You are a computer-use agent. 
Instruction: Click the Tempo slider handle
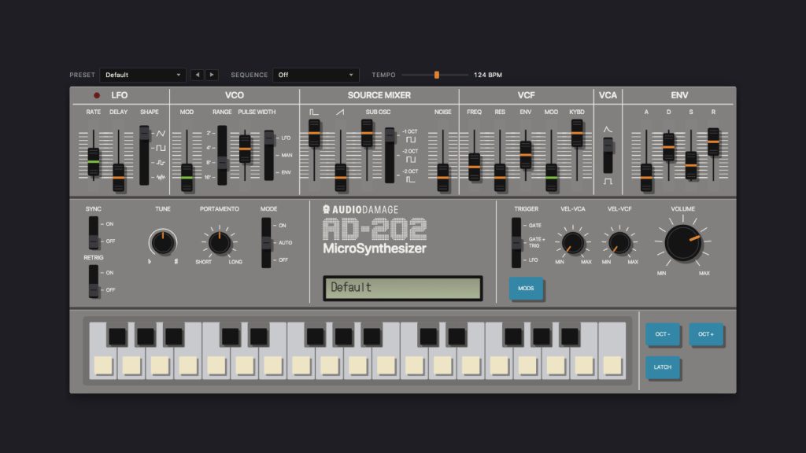436,75
